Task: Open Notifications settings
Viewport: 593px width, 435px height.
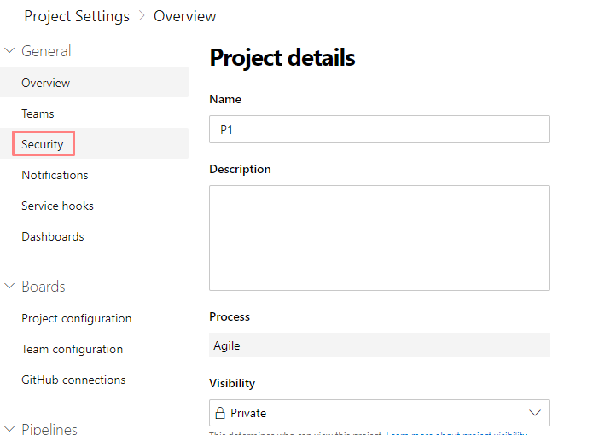Action: [55, 175]
